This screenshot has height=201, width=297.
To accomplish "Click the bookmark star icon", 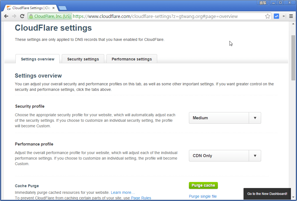I will tap(267, 16).
